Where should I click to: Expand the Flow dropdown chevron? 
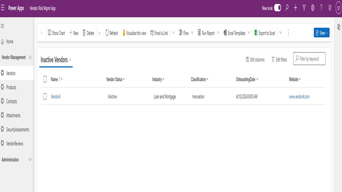[x=192, y=33]
